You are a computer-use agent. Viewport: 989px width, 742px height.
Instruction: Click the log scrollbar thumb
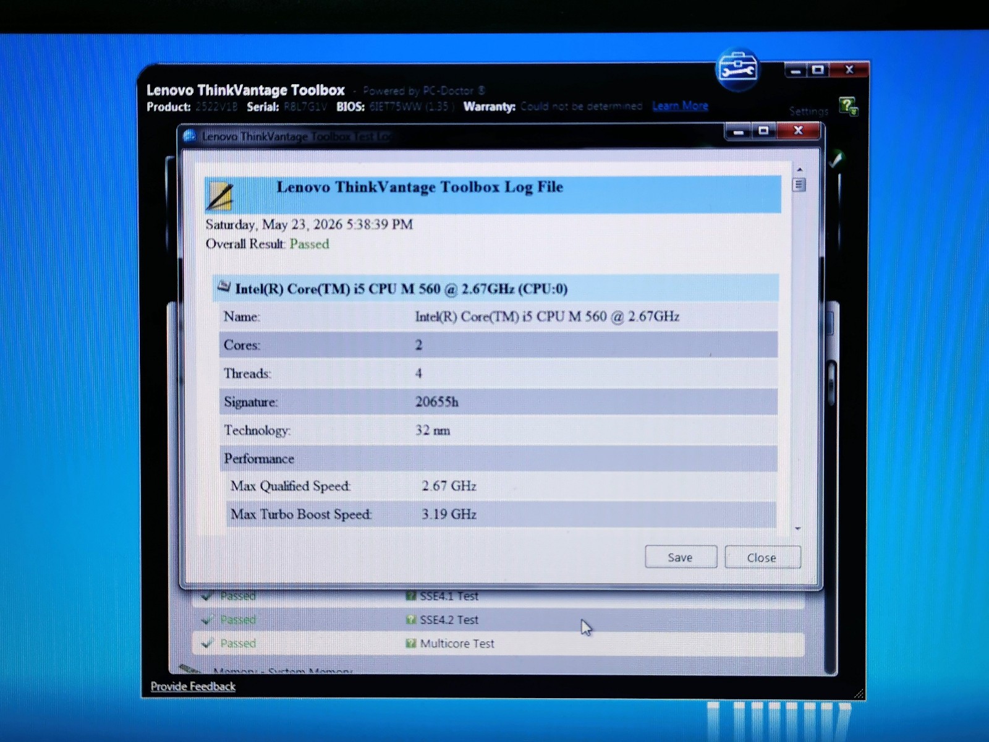[799, 185]
